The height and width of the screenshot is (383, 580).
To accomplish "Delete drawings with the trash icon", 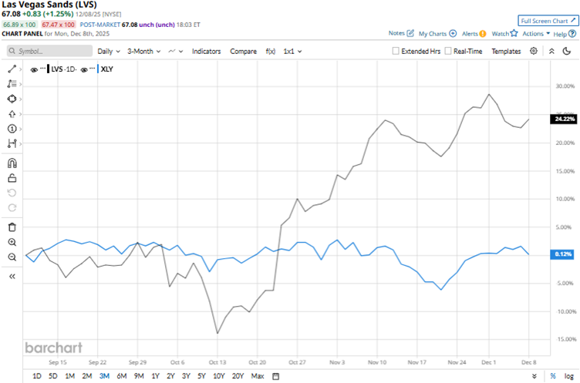I will pyautogui.click(x=12, y=227).
